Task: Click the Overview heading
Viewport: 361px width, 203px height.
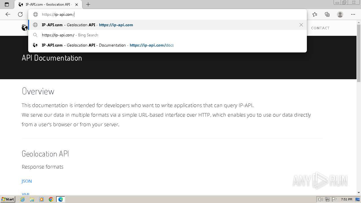Action: coord(38,91)
